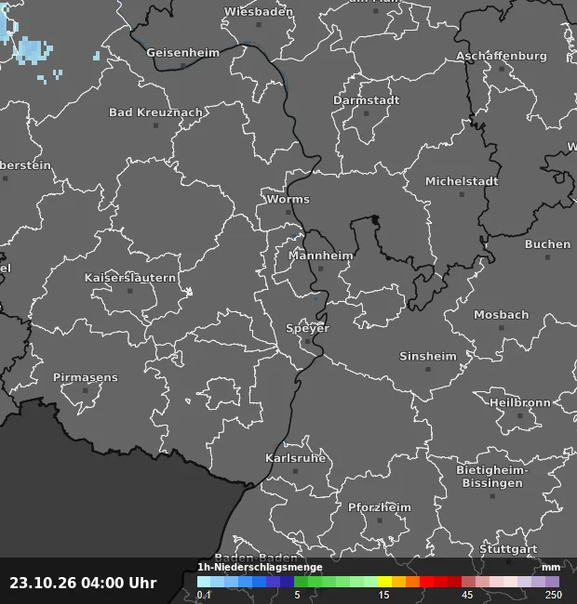Screen dimensions: 577x604
Task: Click the Wiesbaden location marker square
Action: [x=259, y=25]
